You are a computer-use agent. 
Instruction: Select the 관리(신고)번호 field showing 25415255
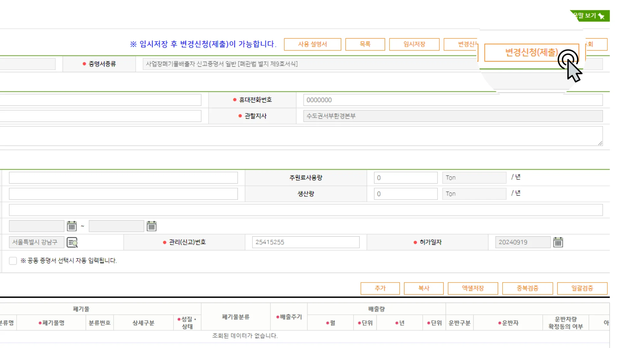tap(305, 242)
